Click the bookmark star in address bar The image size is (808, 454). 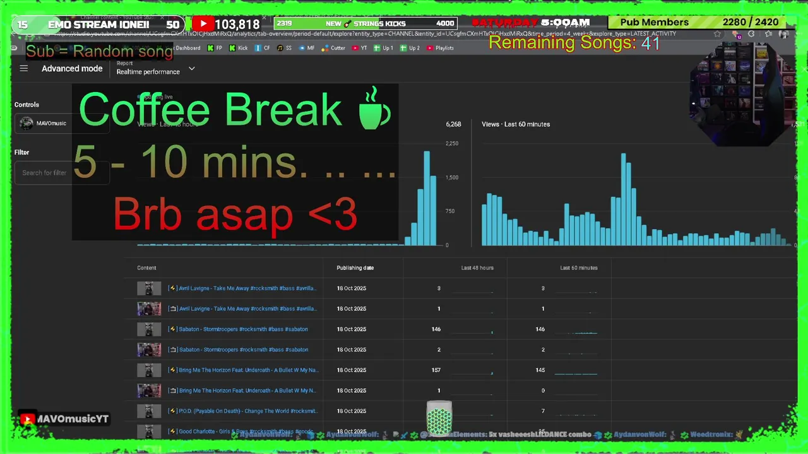pos(718,34)
